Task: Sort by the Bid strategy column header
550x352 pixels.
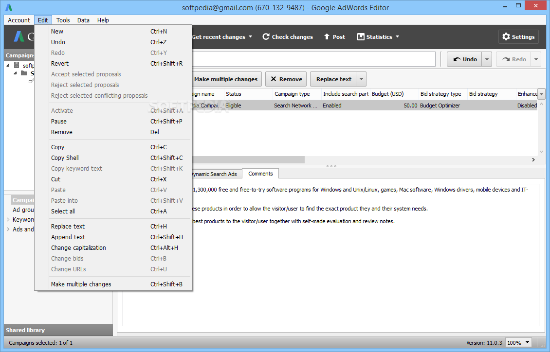Action: pos(492,94)
